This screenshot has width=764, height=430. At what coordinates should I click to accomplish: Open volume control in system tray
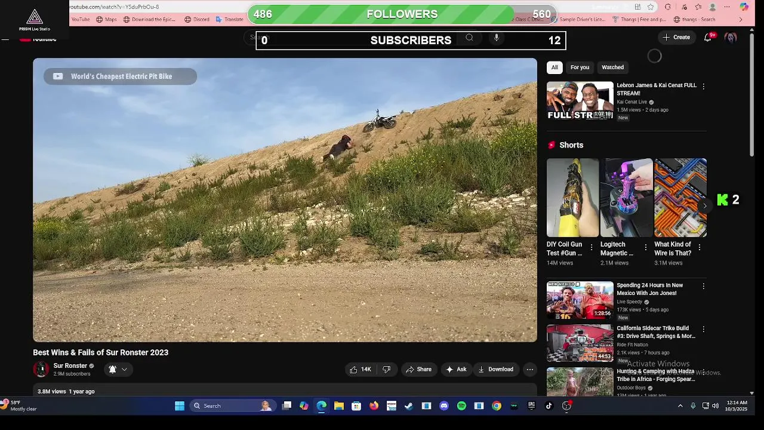715,406
